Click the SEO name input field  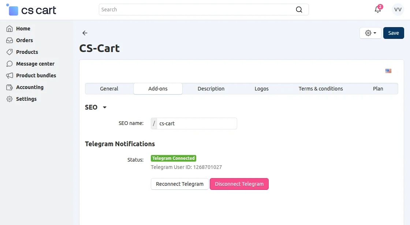point(197,123)
